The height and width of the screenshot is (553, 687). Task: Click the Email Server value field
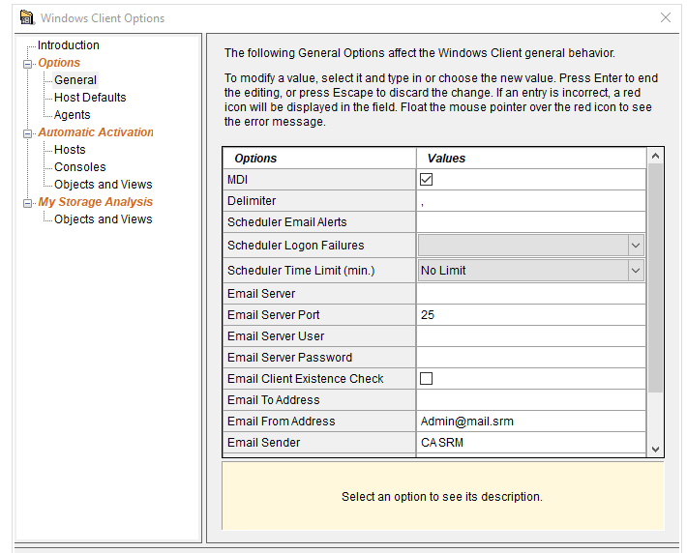(x=530, y=294)
